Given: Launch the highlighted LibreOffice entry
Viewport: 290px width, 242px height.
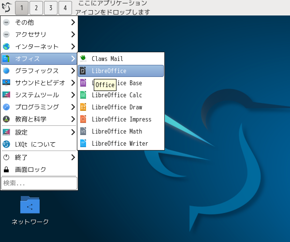Looking at the screenshot, I should coord(121,71).
